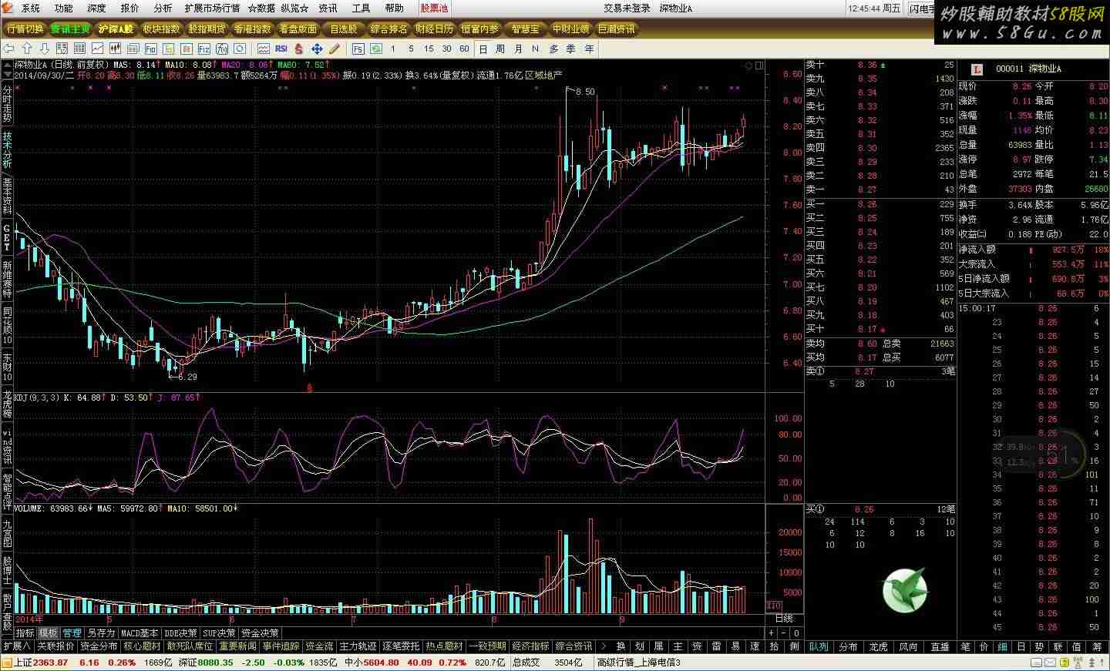Viewport: 1110px width, 671px height.
Task: Open the 系统 menu
Action: [31, 8]
